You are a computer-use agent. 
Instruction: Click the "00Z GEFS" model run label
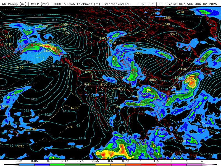pos(147,4)
